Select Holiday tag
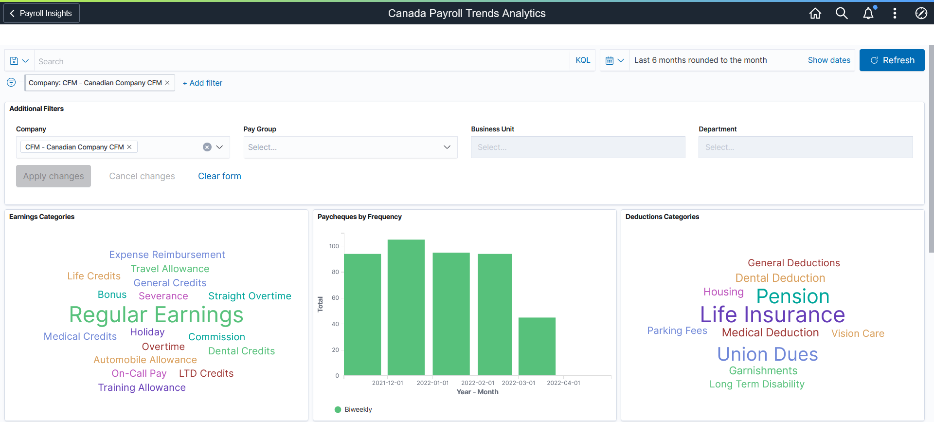The width and height of the screenshot is (934, 422). click(147, 332)
